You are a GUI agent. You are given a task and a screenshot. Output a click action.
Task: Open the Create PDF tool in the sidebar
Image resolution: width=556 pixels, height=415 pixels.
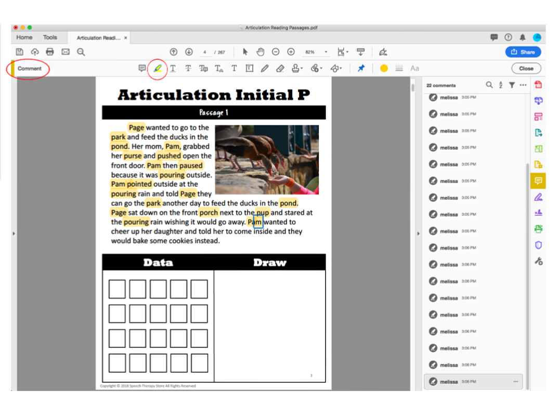[x=538, y=84]
